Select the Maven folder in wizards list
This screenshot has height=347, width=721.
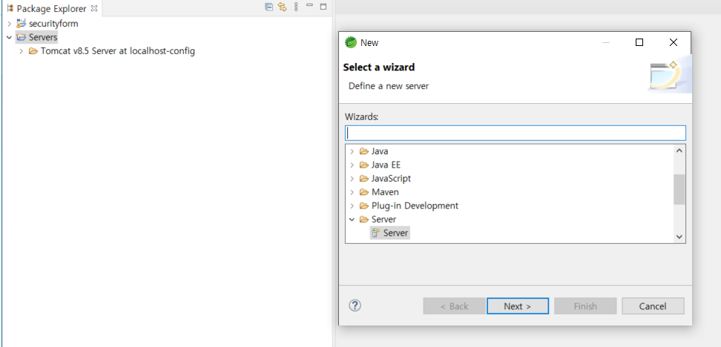385,192
